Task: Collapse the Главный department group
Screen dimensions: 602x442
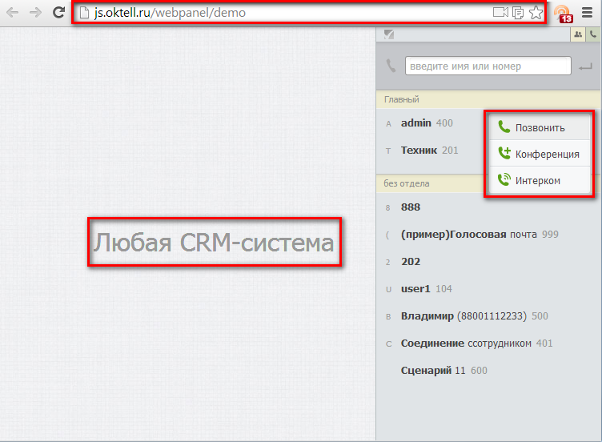Action: coord(402,99)
